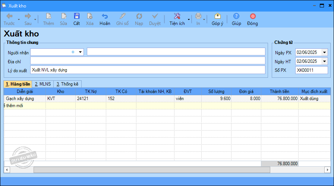This screenshot has width=334, height=186.
Task: Open Giúp help icon
Action: [x=236, y=16]
